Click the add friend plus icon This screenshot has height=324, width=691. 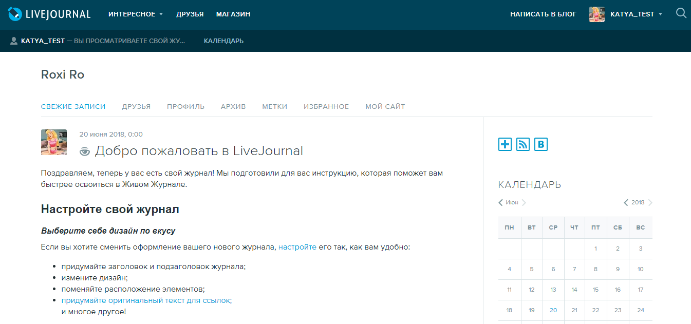click(x=504, y=144)
